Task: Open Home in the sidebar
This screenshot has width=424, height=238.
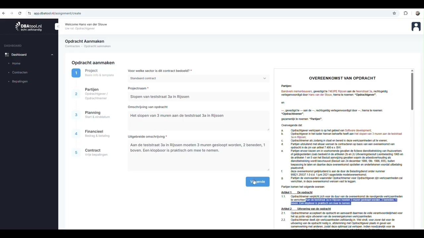Action: 16,63
